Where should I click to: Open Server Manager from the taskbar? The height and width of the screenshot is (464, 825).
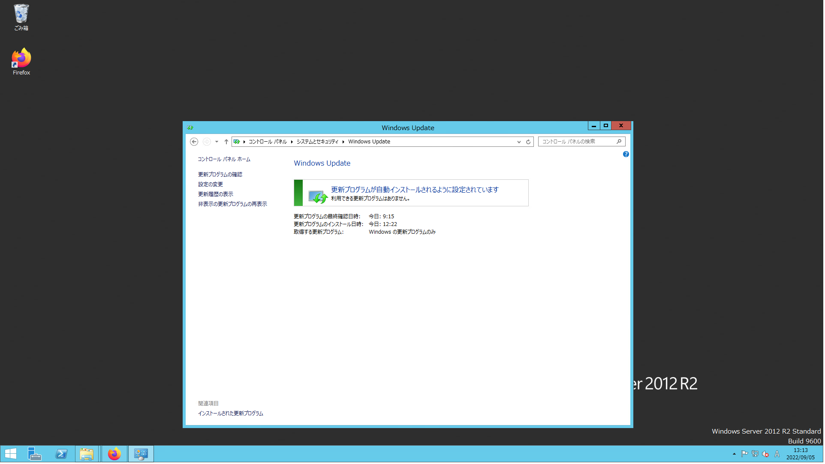pyautogui.click(x=35, y=455)
